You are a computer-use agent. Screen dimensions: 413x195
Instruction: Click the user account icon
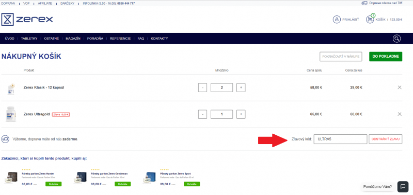(337, 20)
